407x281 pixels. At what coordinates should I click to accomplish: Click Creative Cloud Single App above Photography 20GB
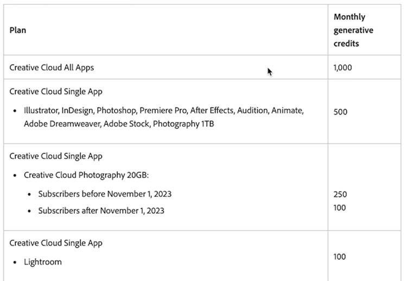tap(56, 156)
